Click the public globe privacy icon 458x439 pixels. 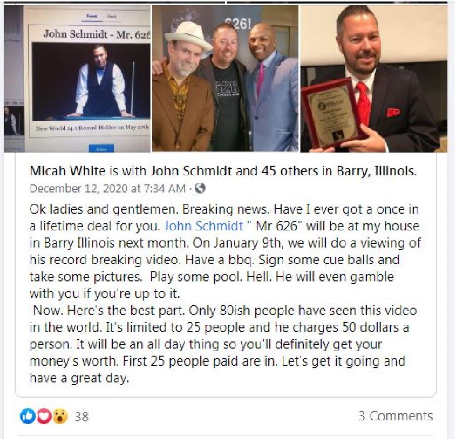[200, 188]
